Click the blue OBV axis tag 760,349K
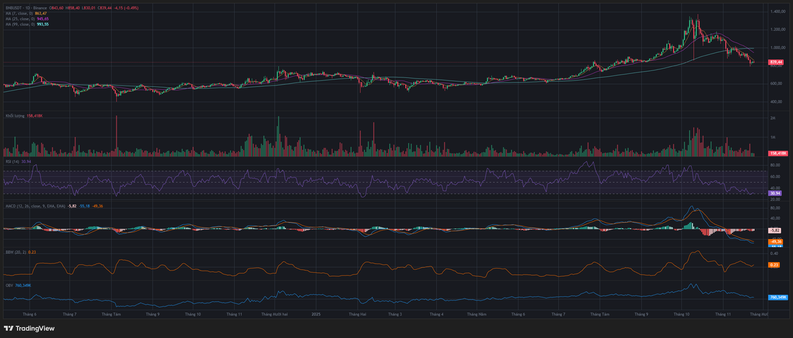Screen dimensions: 793x338 pos(778,297)
